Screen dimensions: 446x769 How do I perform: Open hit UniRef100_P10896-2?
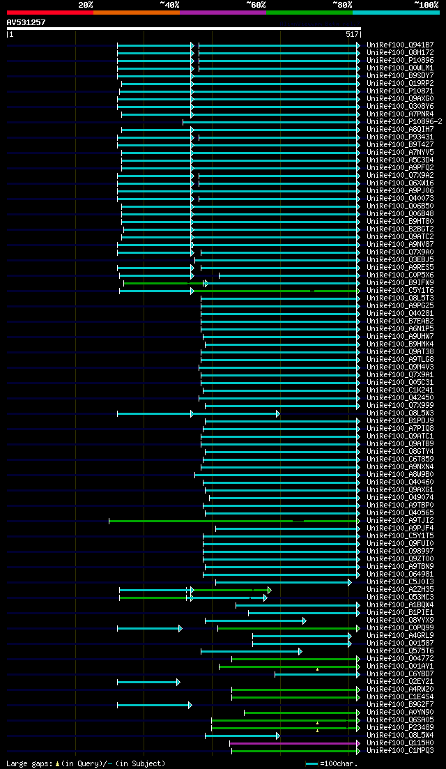[x=404, y=121]
